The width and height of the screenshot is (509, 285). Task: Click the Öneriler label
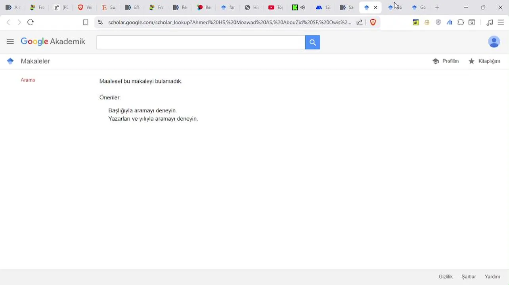pos(110,97)
